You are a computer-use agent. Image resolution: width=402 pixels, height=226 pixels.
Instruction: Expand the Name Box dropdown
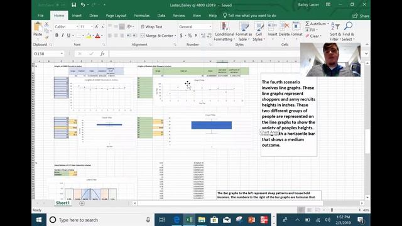(62, 53)
